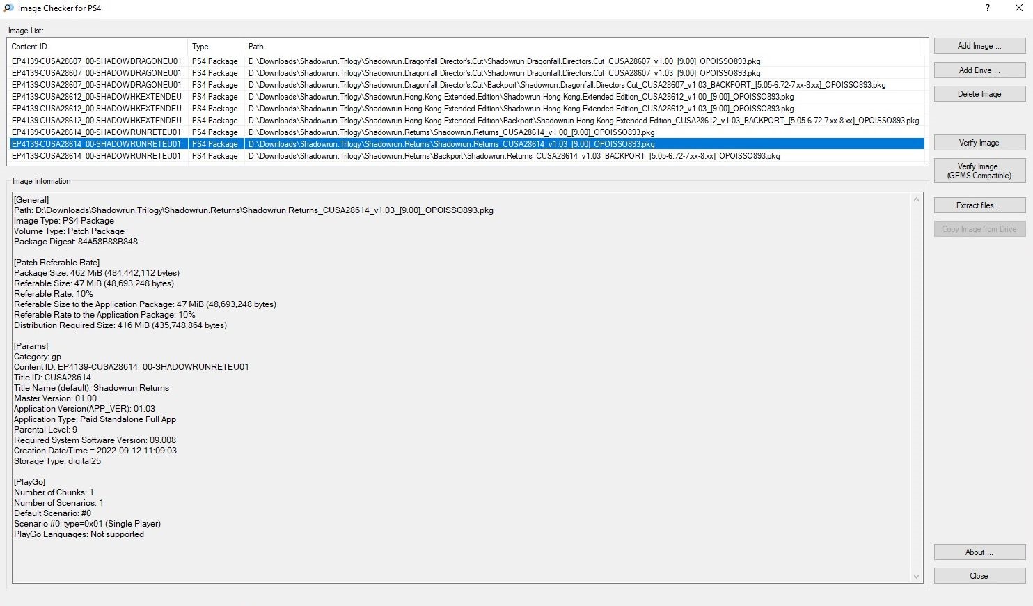1033x606 pixels.
Task: Click the Required System Software Version line
Action: pos(95,440)
